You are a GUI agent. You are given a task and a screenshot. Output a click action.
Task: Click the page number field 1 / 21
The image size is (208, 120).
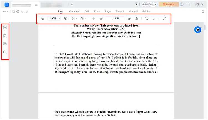point(115,18)
